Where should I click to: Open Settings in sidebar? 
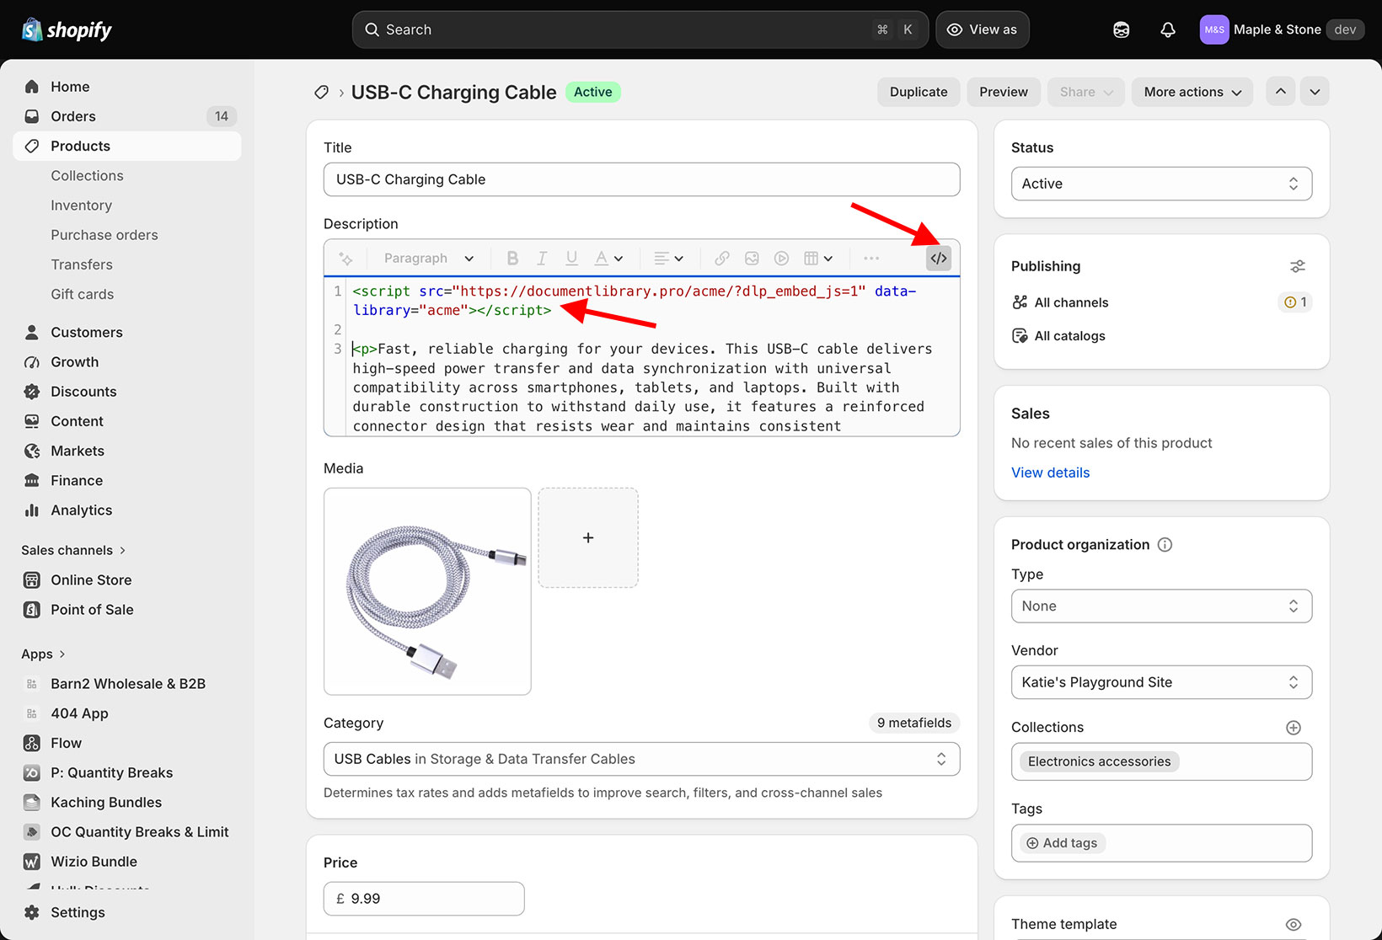tap(126, 912)
